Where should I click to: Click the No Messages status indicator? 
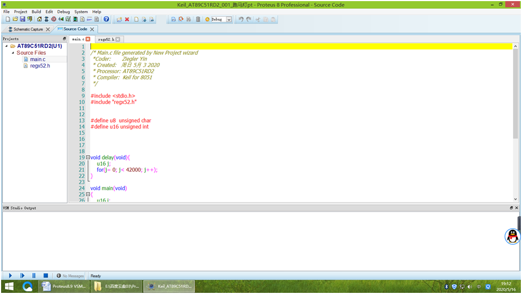[x=70, y=276]
